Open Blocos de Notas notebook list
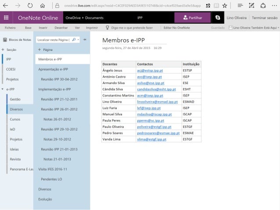This screenshot has height=210, width=280. coord(17,39)
